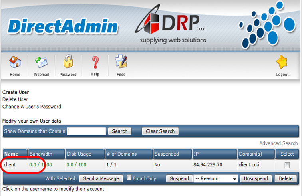This screenshot has width=302, height=196.
Task: Click the Clear Search button
Action: [160, 131]
